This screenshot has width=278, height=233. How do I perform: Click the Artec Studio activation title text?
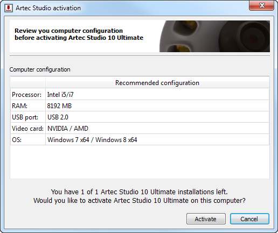(x=48, y=8)
